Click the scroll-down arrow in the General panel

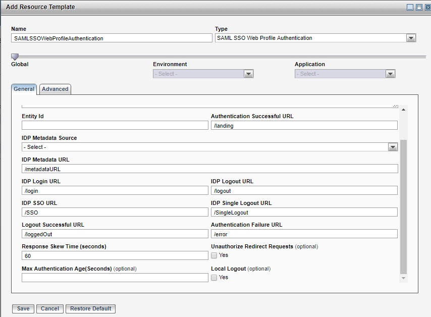pos(403,278)
